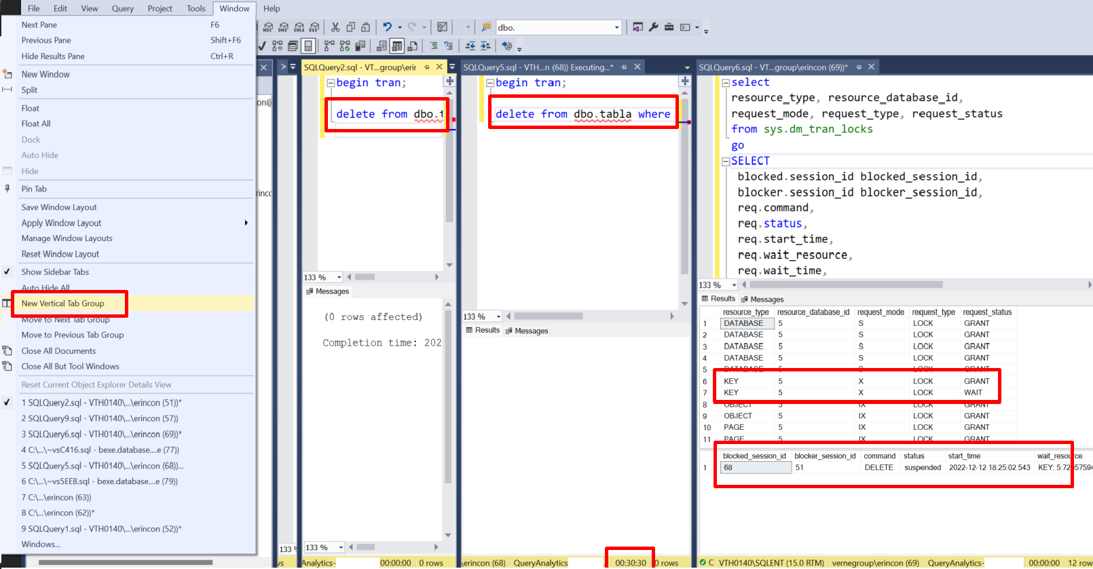1093x569 pixels.
Task: Click the Paste clipboard icon
Action: (366, 27)
